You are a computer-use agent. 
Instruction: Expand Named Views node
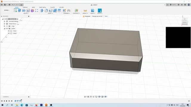pyautogui.click(x=4, y=24)
